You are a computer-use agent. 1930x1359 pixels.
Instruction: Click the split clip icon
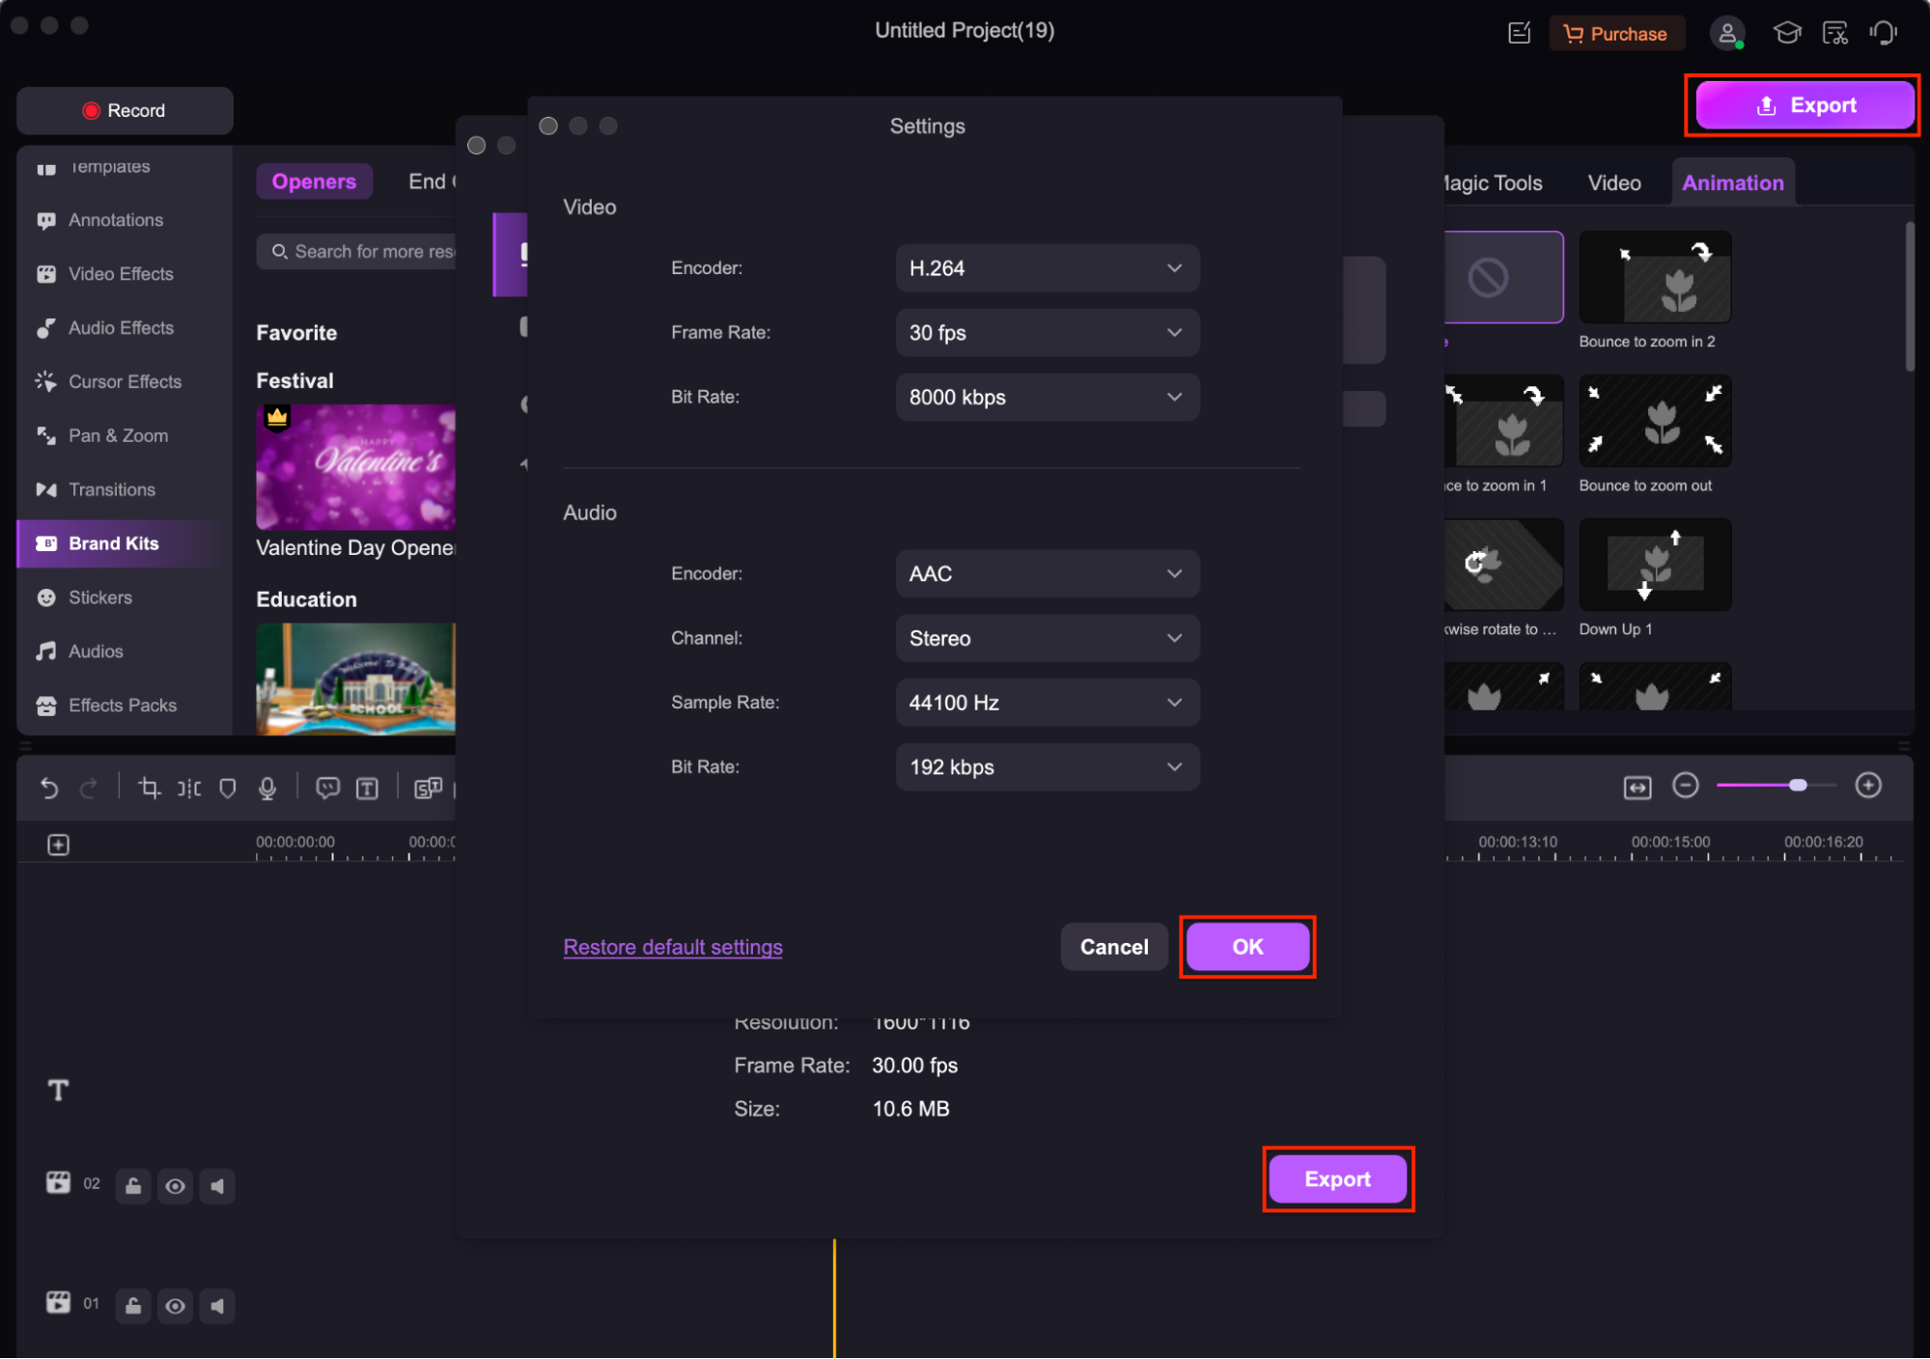(x=189, y=789)
